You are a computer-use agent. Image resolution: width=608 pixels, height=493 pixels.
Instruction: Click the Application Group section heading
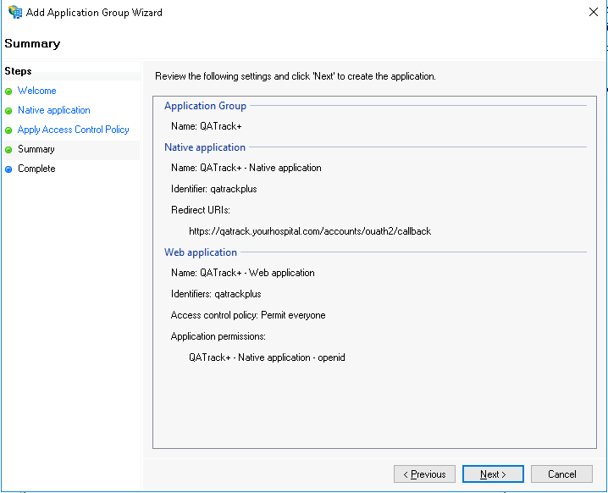point(205,106)
